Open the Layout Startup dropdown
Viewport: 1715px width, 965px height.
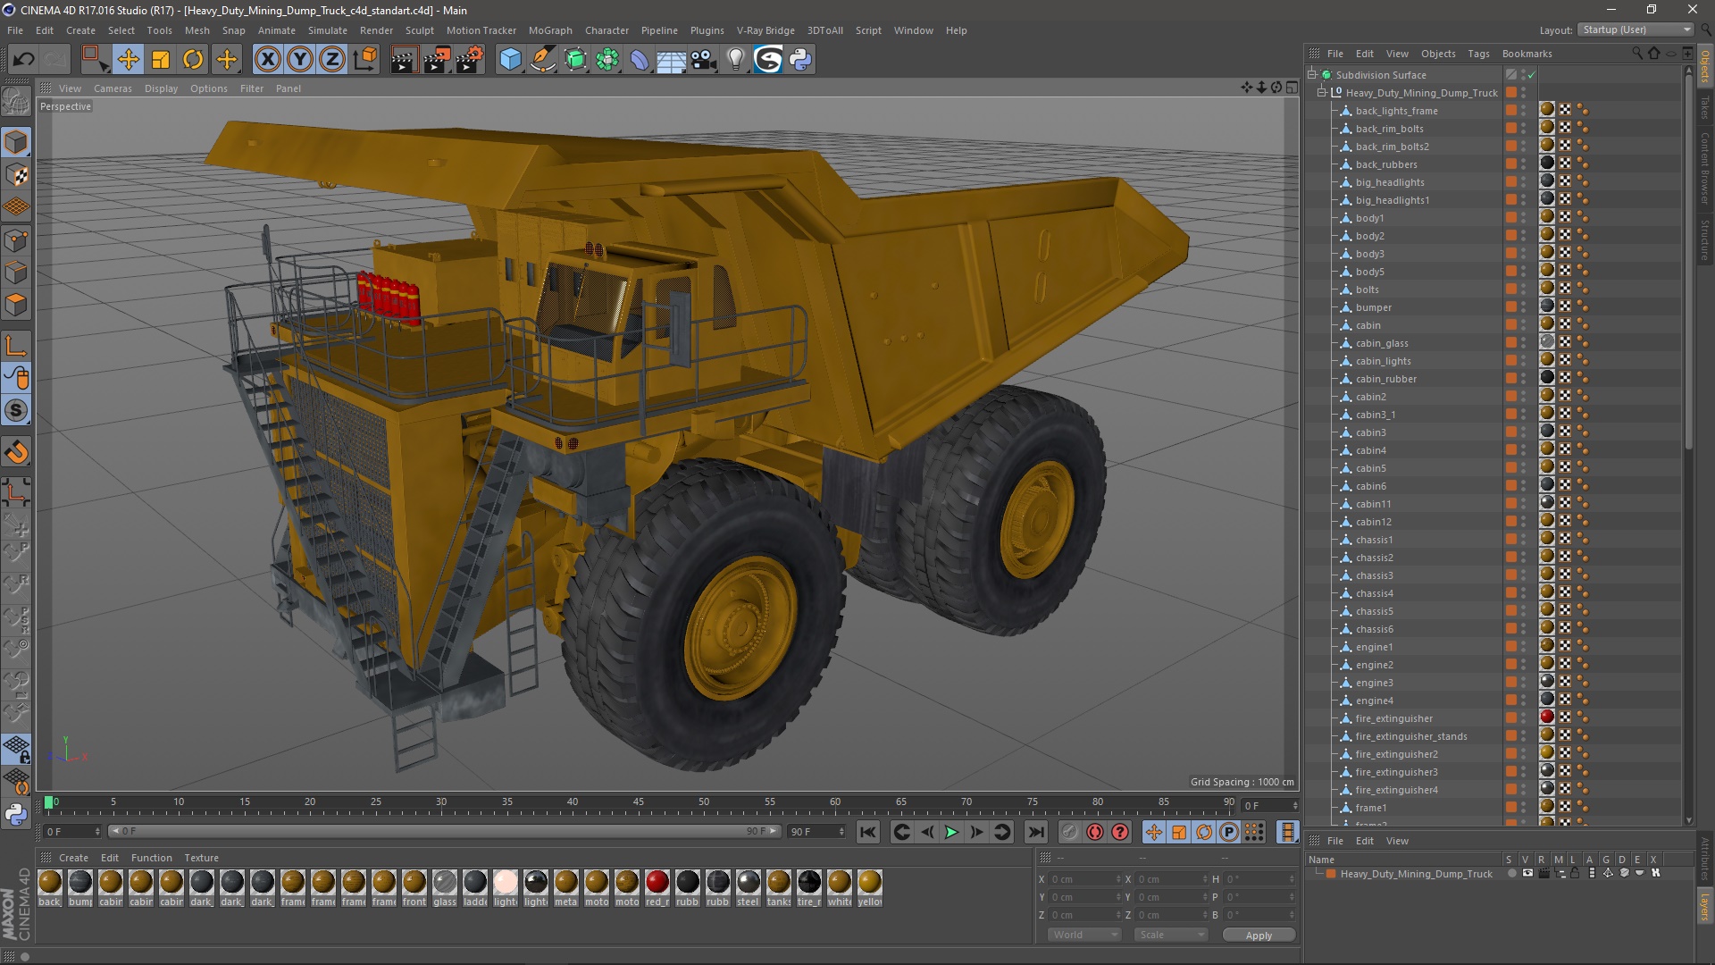tap(1636, 29)
